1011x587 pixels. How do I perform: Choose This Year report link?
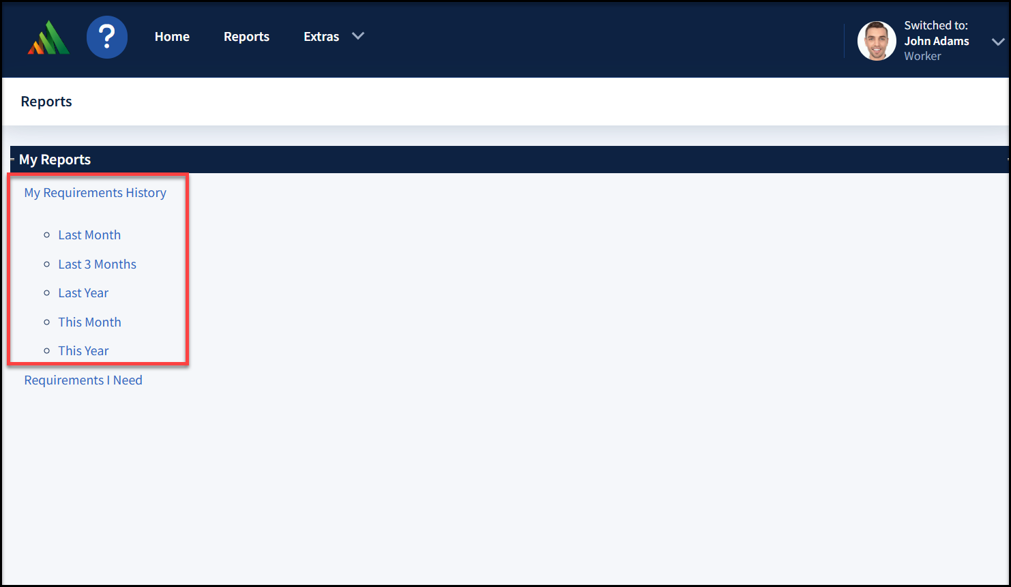[x=83, y=351]
